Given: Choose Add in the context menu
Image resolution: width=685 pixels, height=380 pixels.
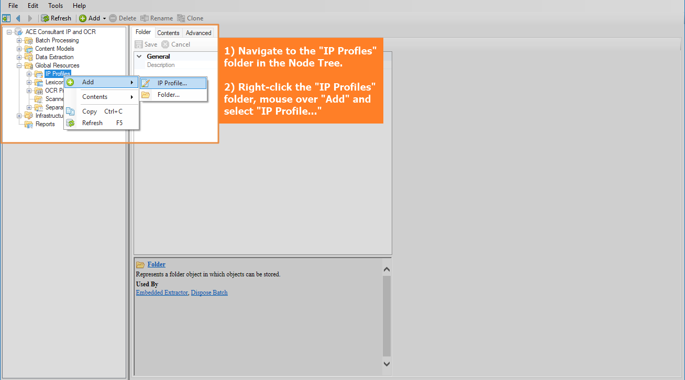Looking at the screenshot, I should 101,82.
